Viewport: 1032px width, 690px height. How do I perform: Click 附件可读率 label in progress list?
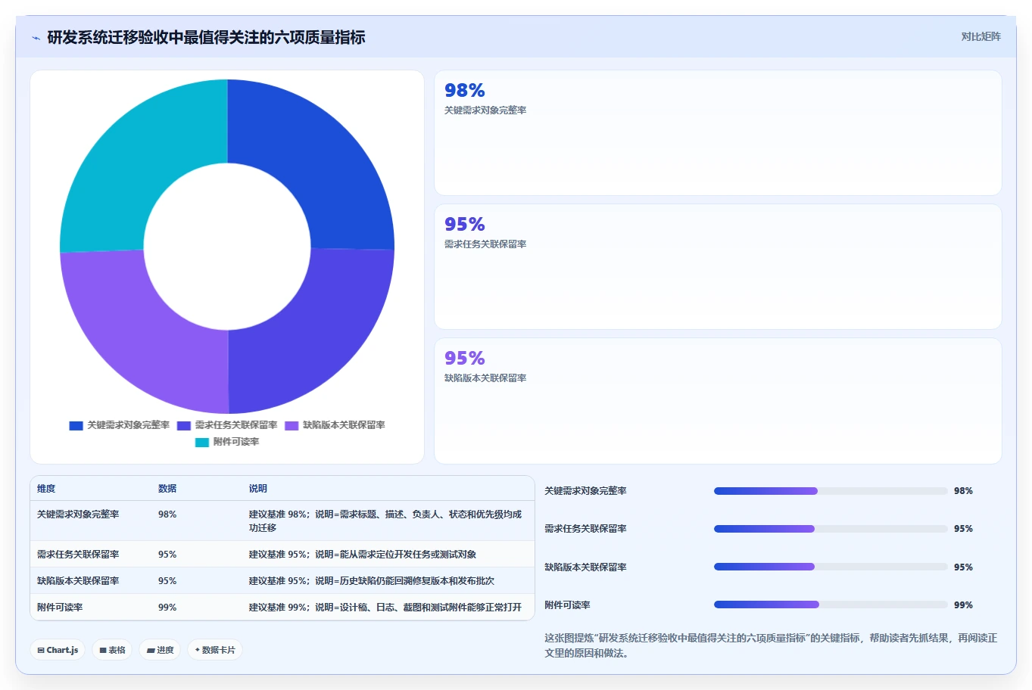coord(567,605)
